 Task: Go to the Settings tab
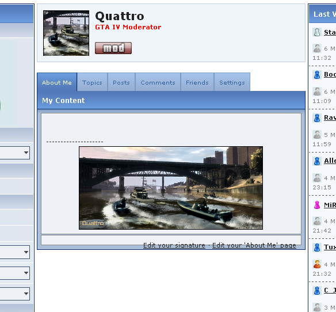pyautogui.click(x=232, y=82)
